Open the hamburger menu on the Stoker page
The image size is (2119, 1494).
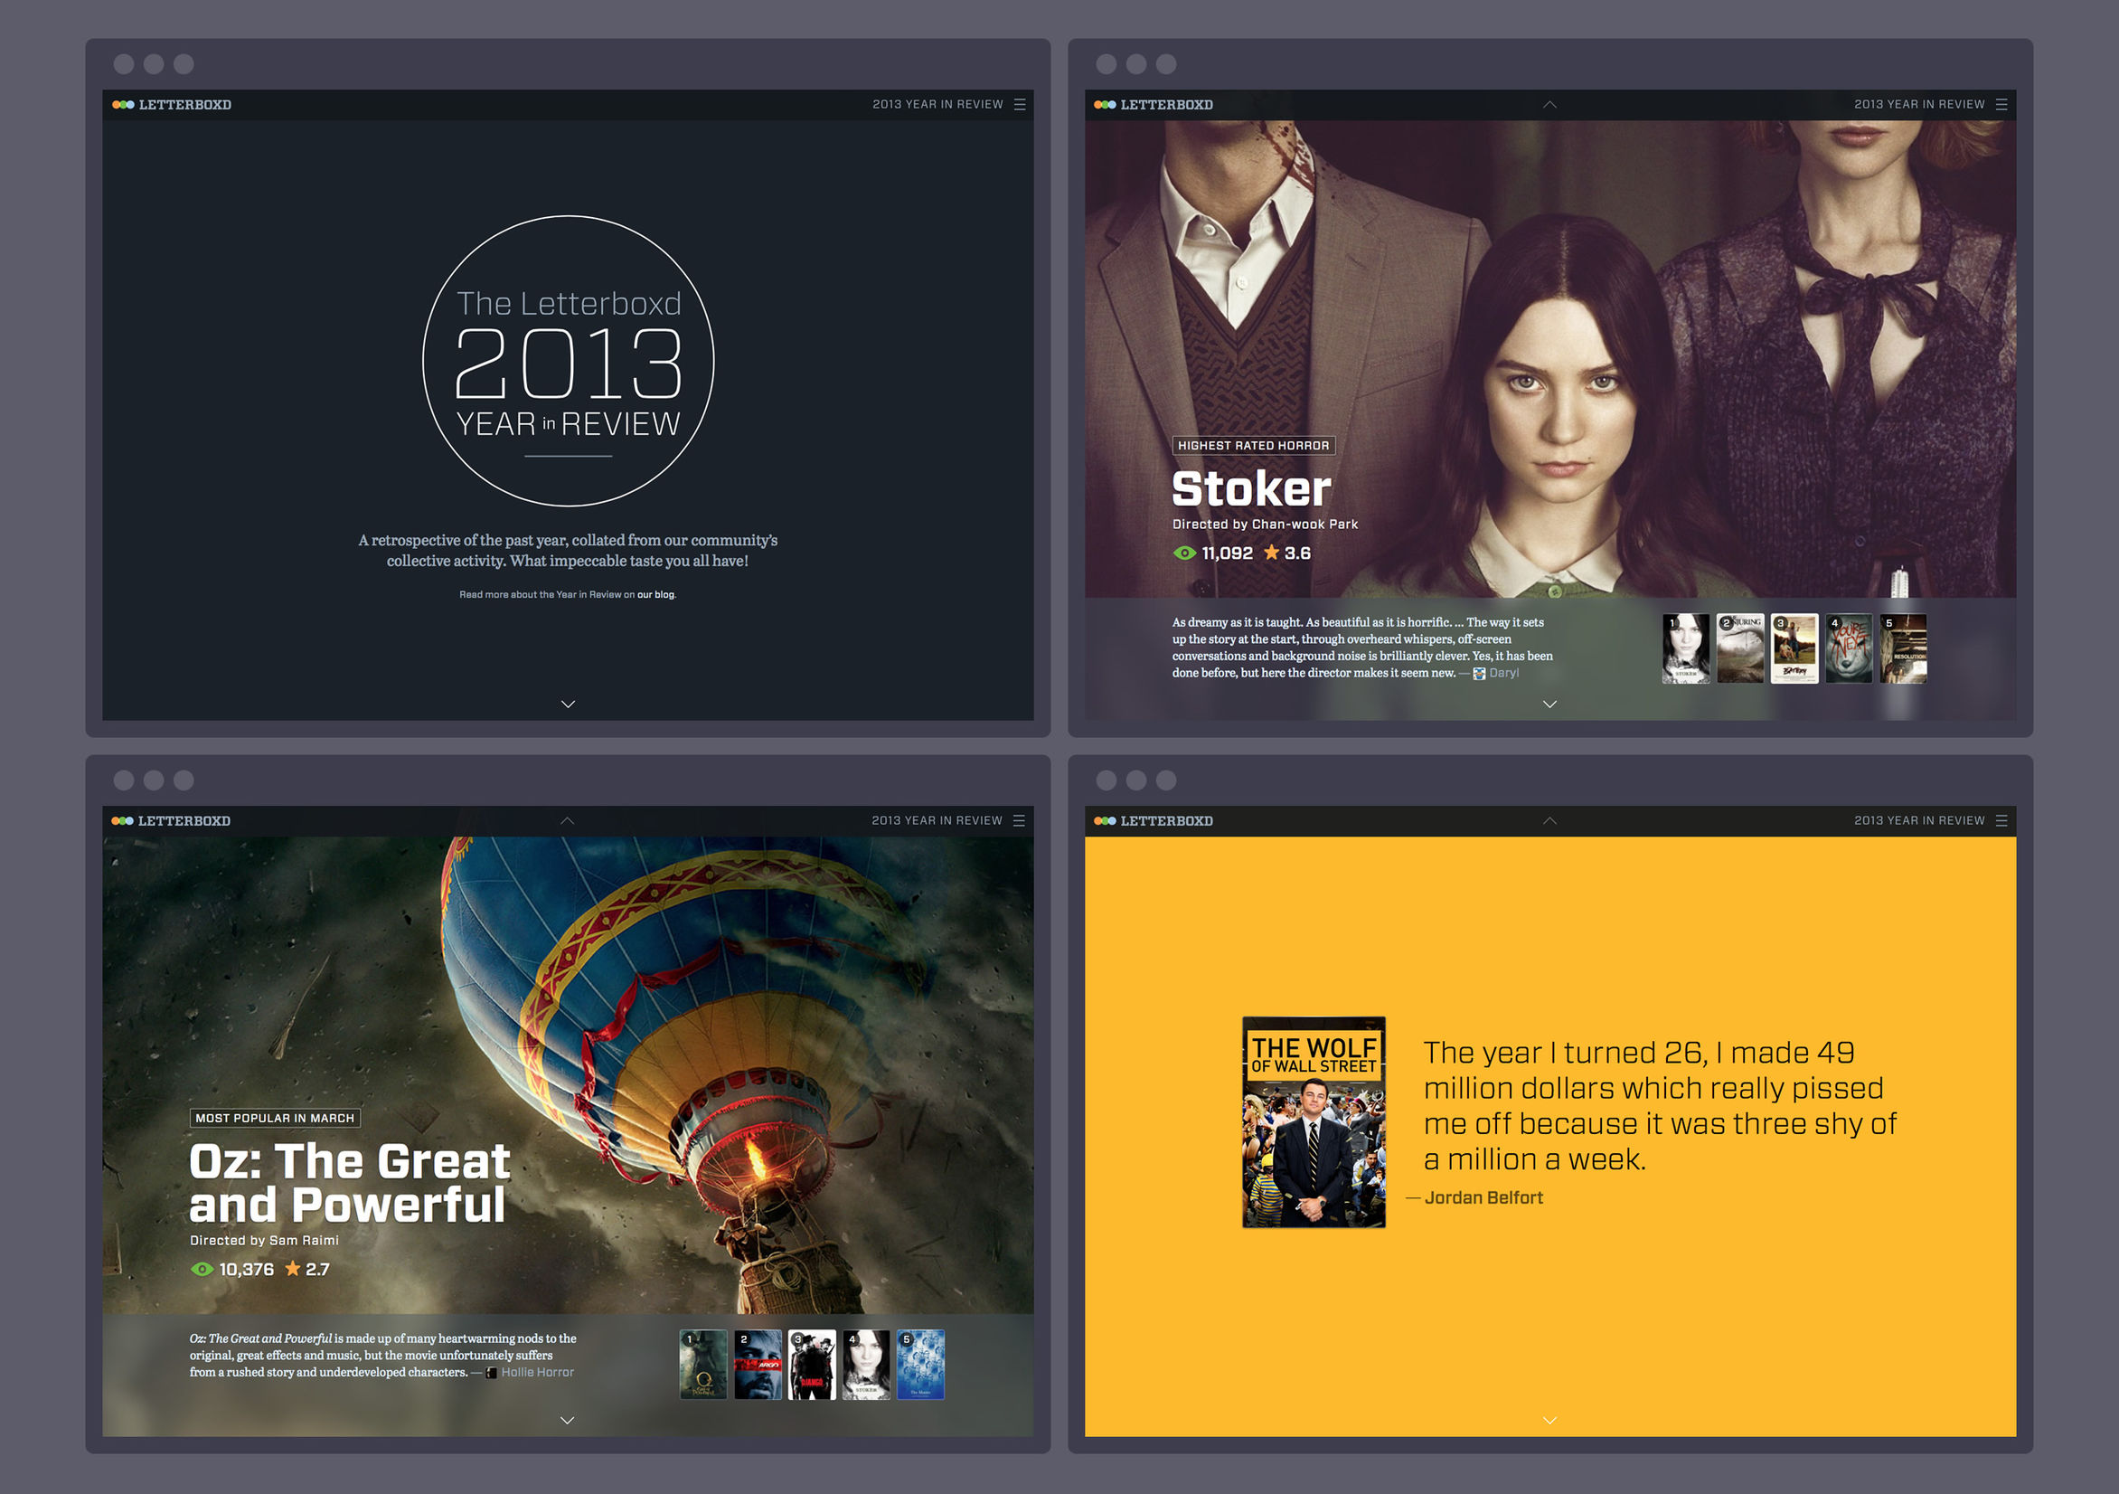click(2001, 104)
